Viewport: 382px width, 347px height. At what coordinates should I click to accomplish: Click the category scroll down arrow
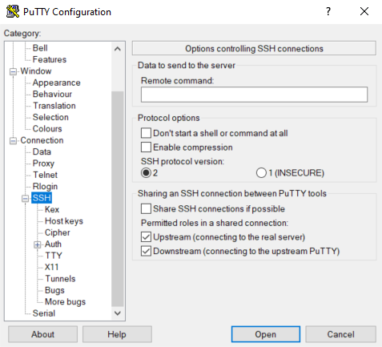tap(118, 313)
